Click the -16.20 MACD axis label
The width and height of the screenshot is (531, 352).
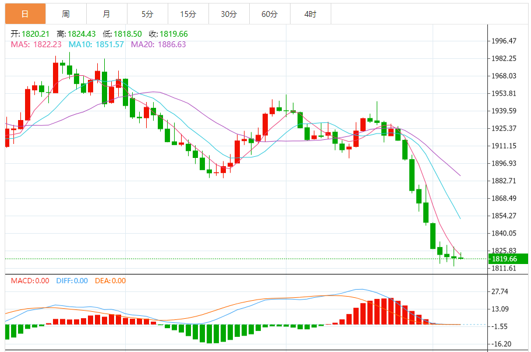501,344
